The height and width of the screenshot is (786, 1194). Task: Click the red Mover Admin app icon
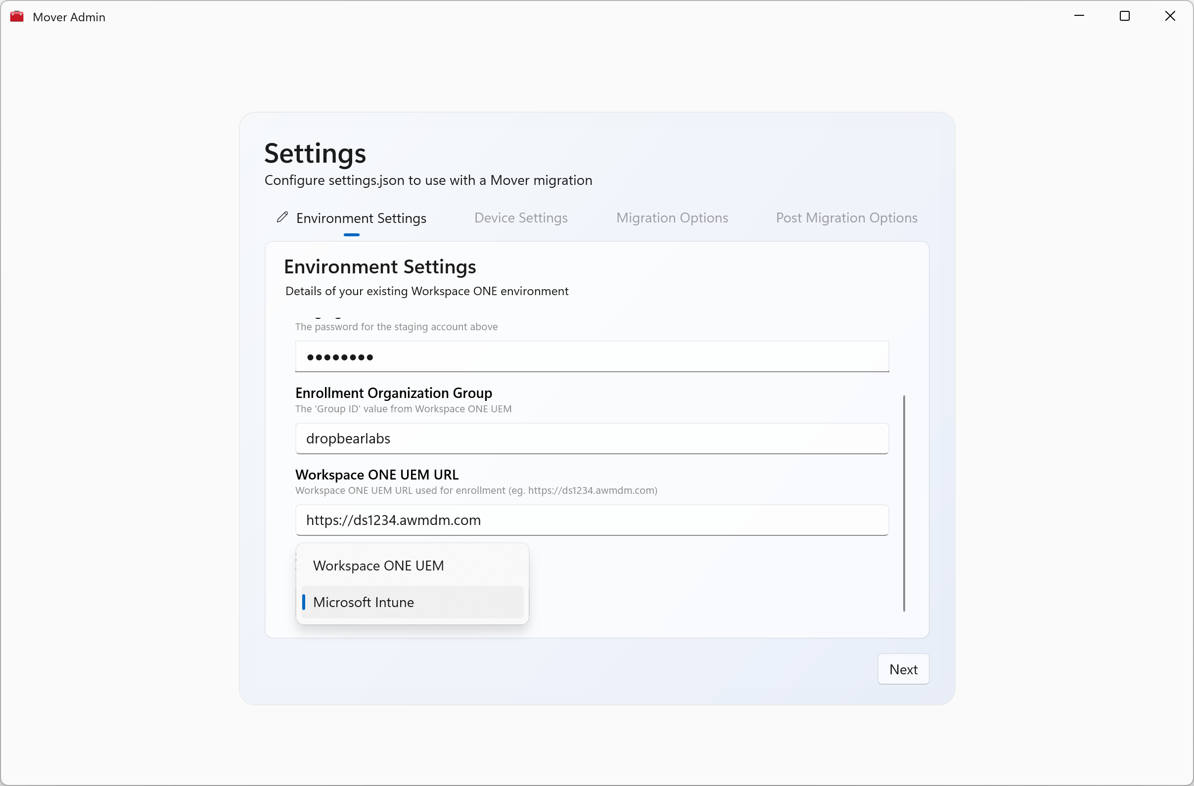tap(16, 16)
